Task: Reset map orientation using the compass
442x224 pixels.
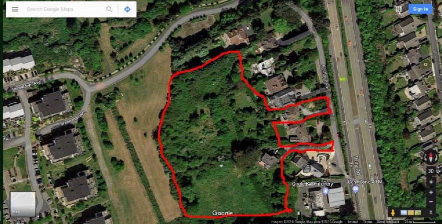Action: [x=430, y=157]
